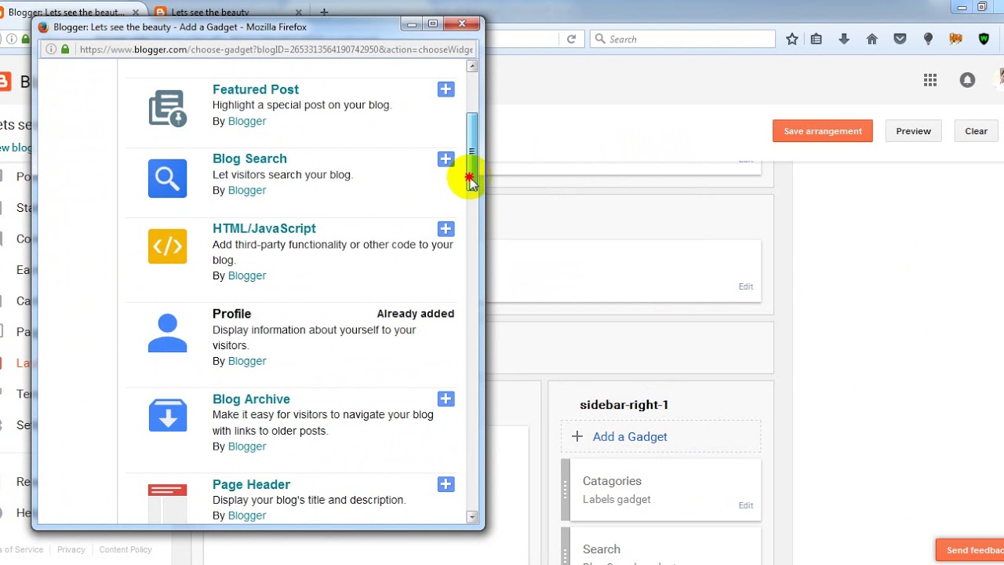This screenshot has width=1004, height=565.
Task: Open Firefox downloads arrow
Action: 844,39
